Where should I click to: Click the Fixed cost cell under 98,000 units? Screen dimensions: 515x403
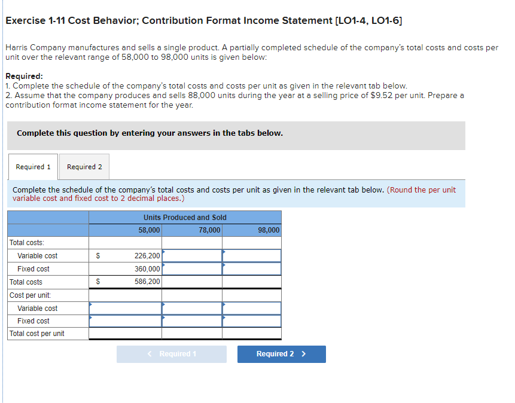coord(252,268)
